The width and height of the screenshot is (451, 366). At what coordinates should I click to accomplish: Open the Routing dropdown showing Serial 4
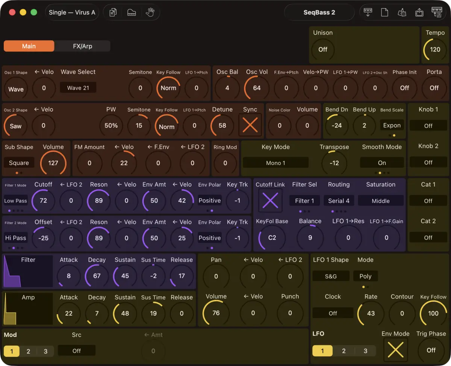(339, 200)
